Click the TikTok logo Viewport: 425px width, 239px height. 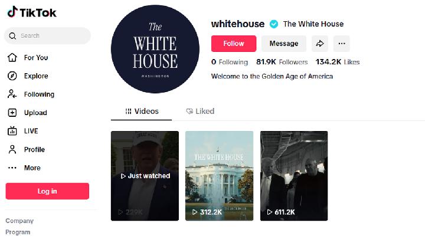click(x=32, y=12)
